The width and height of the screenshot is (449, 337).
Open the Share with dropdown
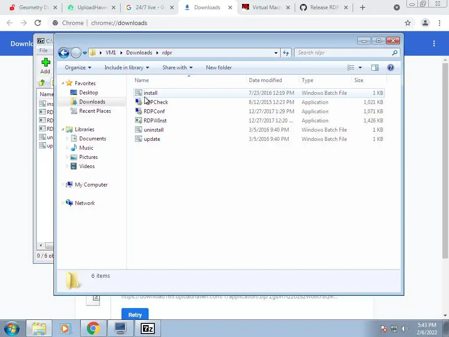tap(178, 68)
